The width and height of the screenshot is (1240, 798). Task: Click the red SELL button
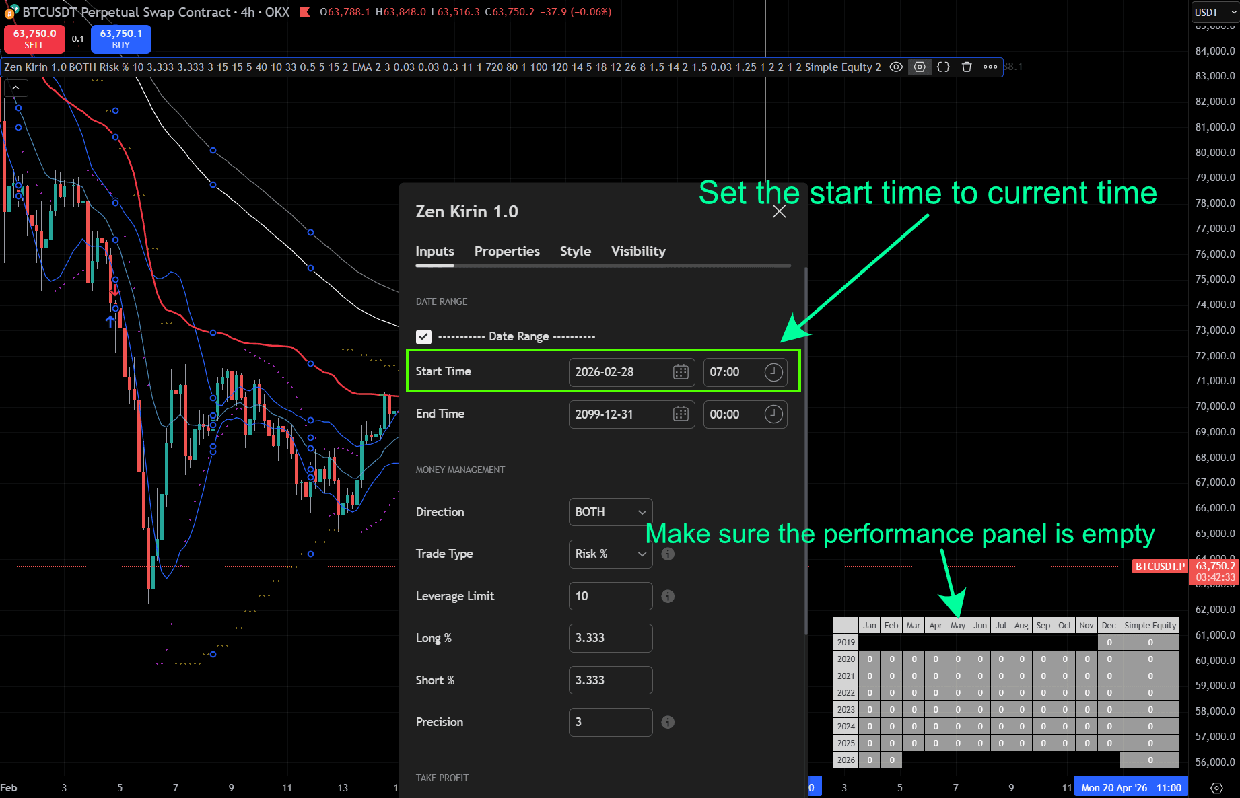[34, 39]
